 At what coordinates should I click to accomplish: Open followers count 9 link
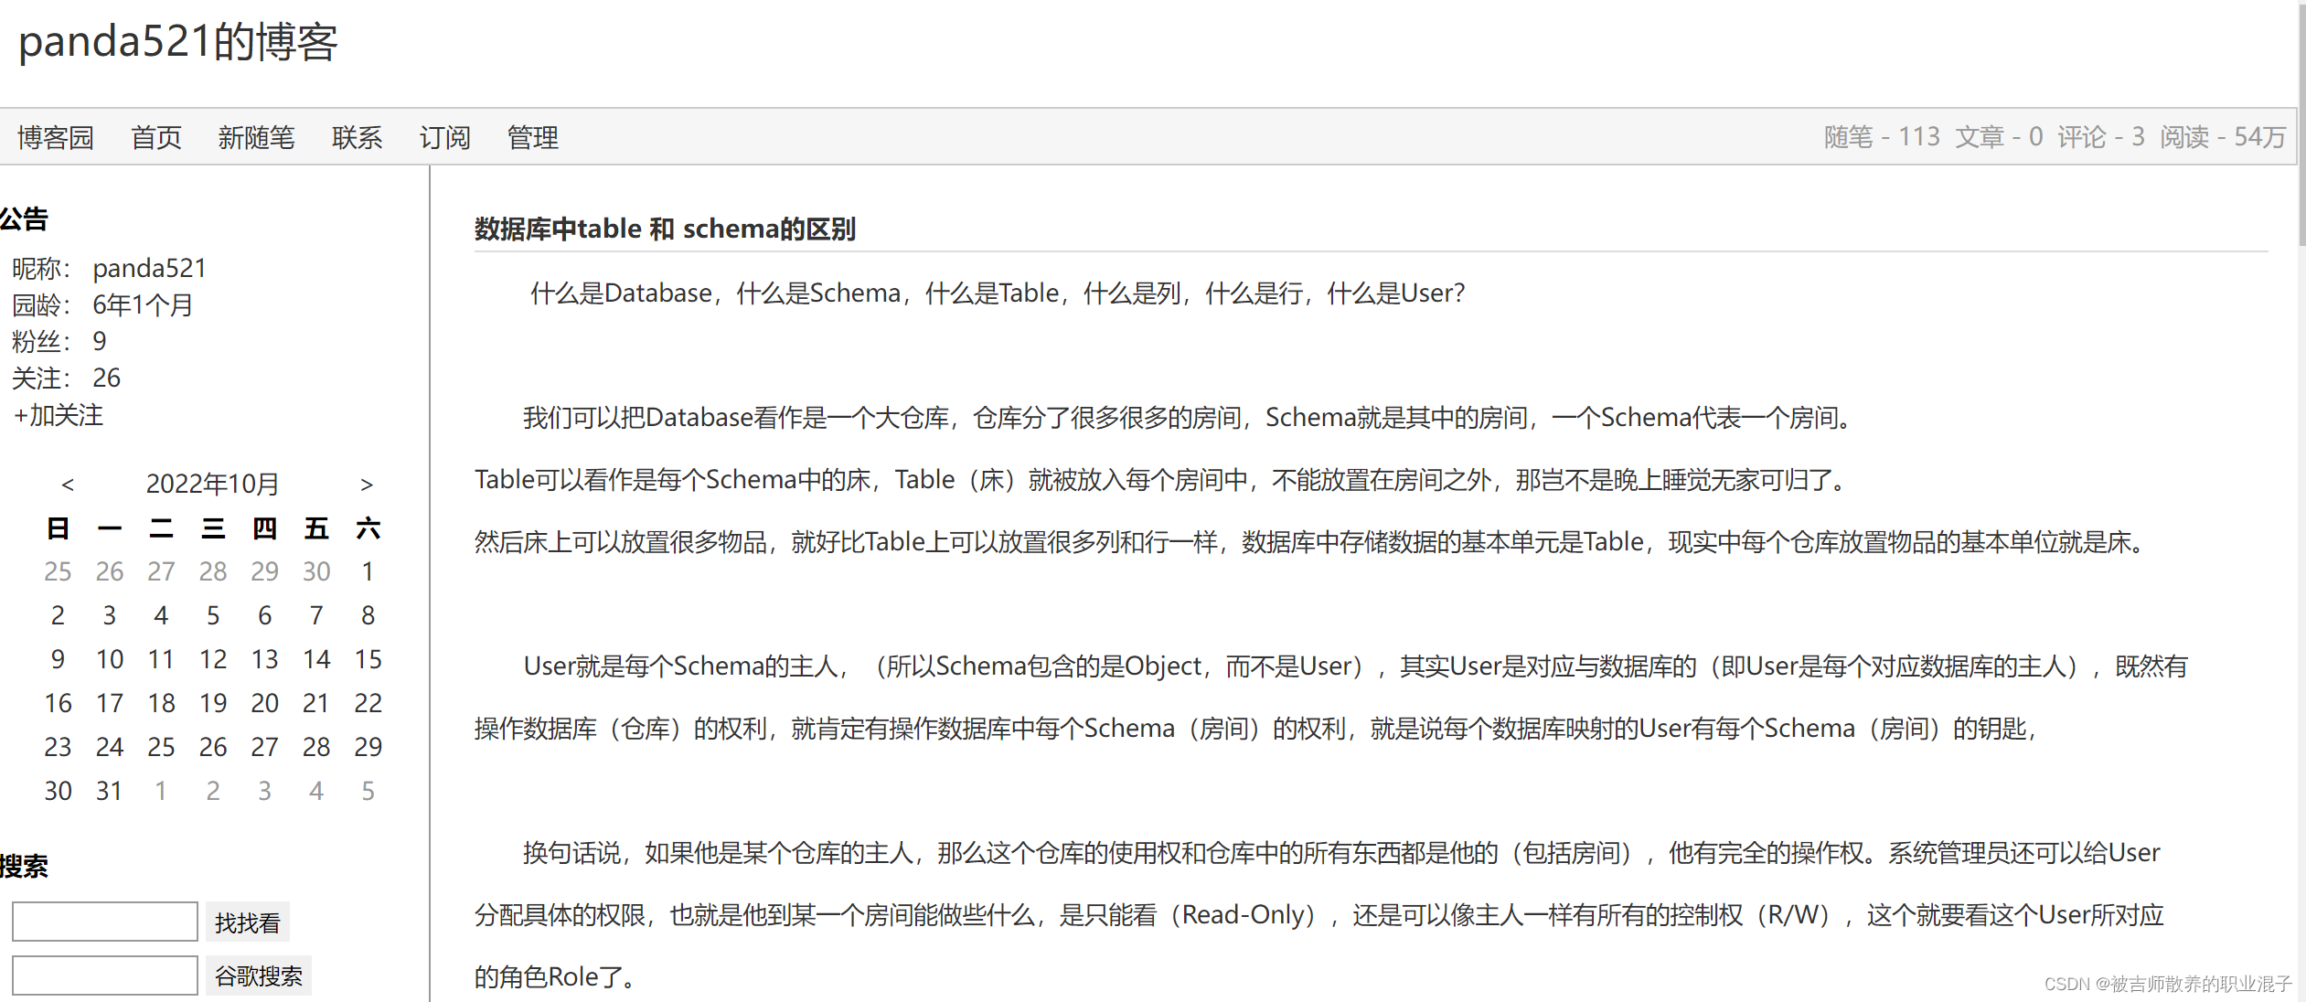(x=100, y=341)
